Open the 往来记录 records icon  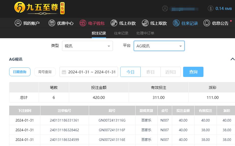176,23
